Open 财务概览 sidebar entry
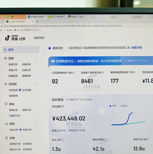This screenshot has height=154, width=153. click(28, 149)
